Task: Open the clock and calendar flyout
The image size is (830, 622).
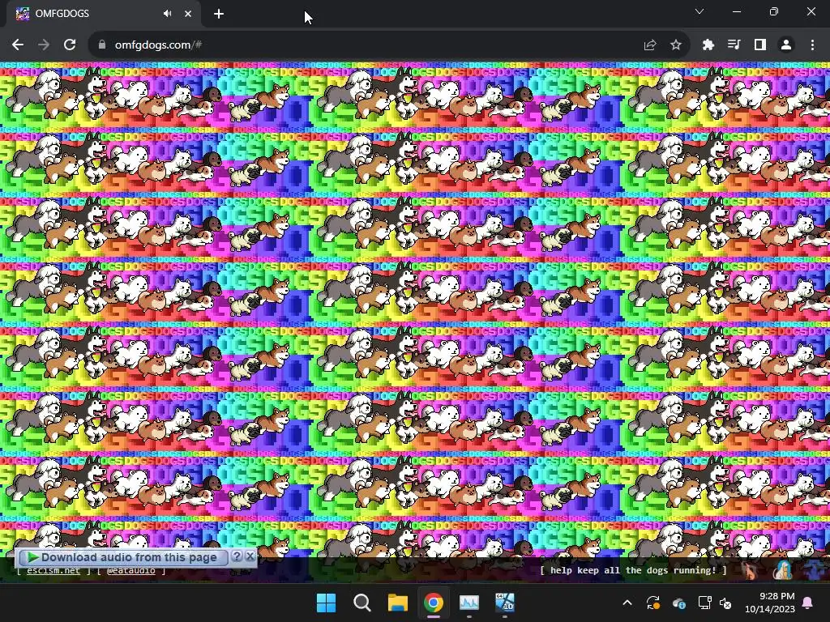Action: pos(770,603)
